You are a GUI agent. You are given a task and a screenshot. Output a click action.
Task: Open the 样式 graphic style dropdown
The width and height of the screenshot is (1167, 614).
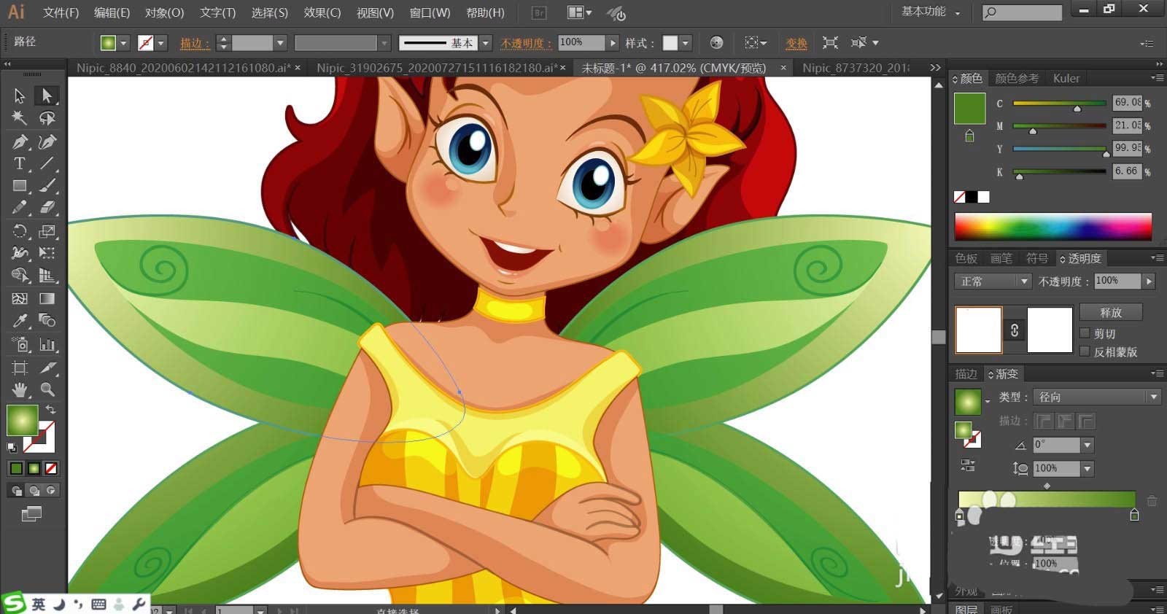tap(685, 43)
